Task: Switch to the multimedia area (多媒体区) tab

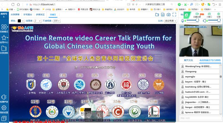Action: click(40, 15)
